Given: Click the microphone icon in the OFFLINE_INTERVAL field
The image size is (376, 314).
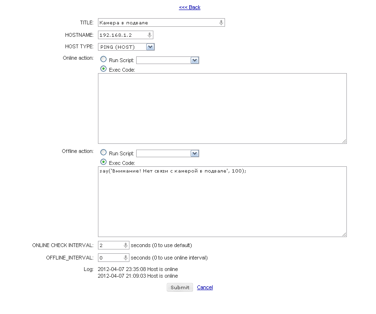Looking at the screenshot, I should (x=126, y=258).
